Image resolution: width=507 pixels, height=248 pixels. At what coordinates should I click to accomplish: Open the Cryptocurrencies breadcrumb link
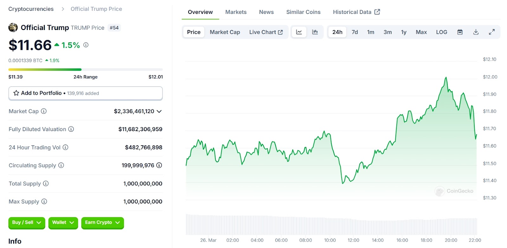click(x=31, y=9)
